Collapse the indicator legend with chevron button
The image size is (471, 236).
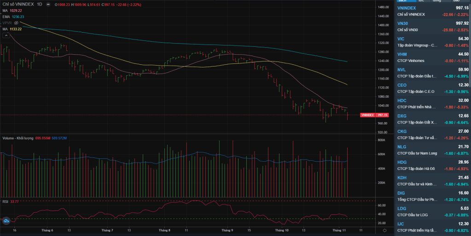(6, 35)
